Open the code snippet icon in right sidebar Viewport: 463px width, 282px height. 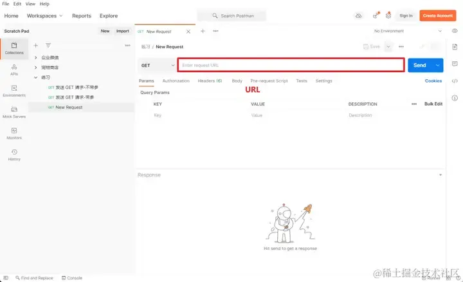[455, 81]
